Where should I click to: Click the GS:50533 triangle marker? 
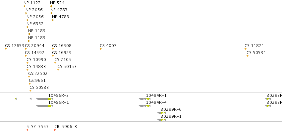pos(30,91)
